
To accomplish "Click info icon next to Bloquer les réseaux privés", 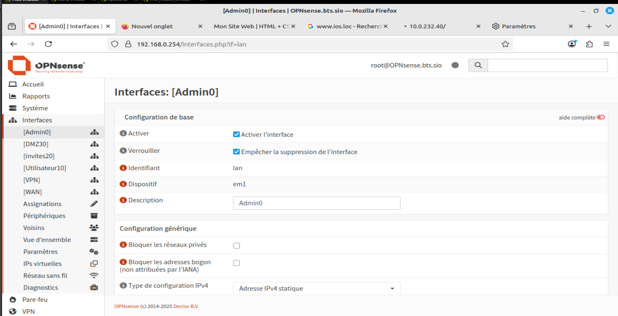I will (x=123, y=245).
